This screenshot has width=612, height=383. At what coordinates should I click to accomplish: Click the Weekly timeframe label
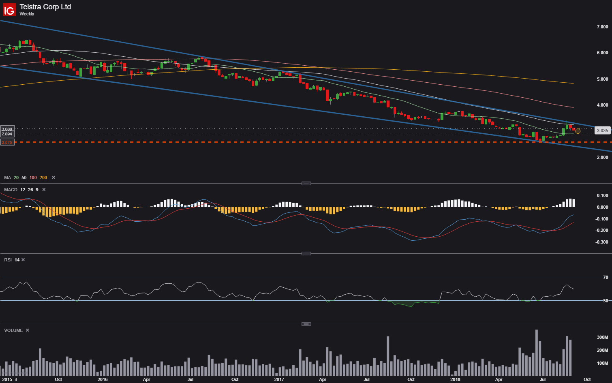tap(27, 14)
